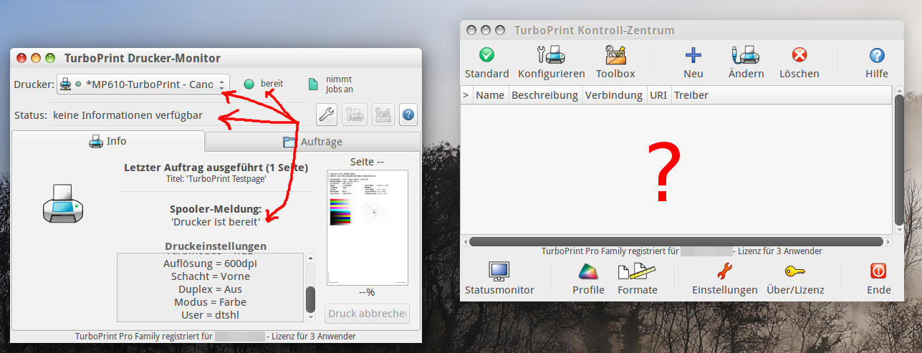
Task: Open Hilfe in Kontroll-Zentrum
Action: (x=876, y=56)
